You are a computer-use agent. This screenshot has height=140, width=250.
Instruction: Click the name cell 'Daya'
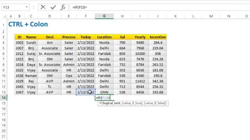point(31,65)
